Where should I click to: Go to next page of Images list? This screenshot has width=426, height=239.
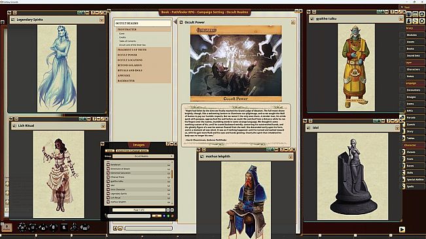[168, 210]
